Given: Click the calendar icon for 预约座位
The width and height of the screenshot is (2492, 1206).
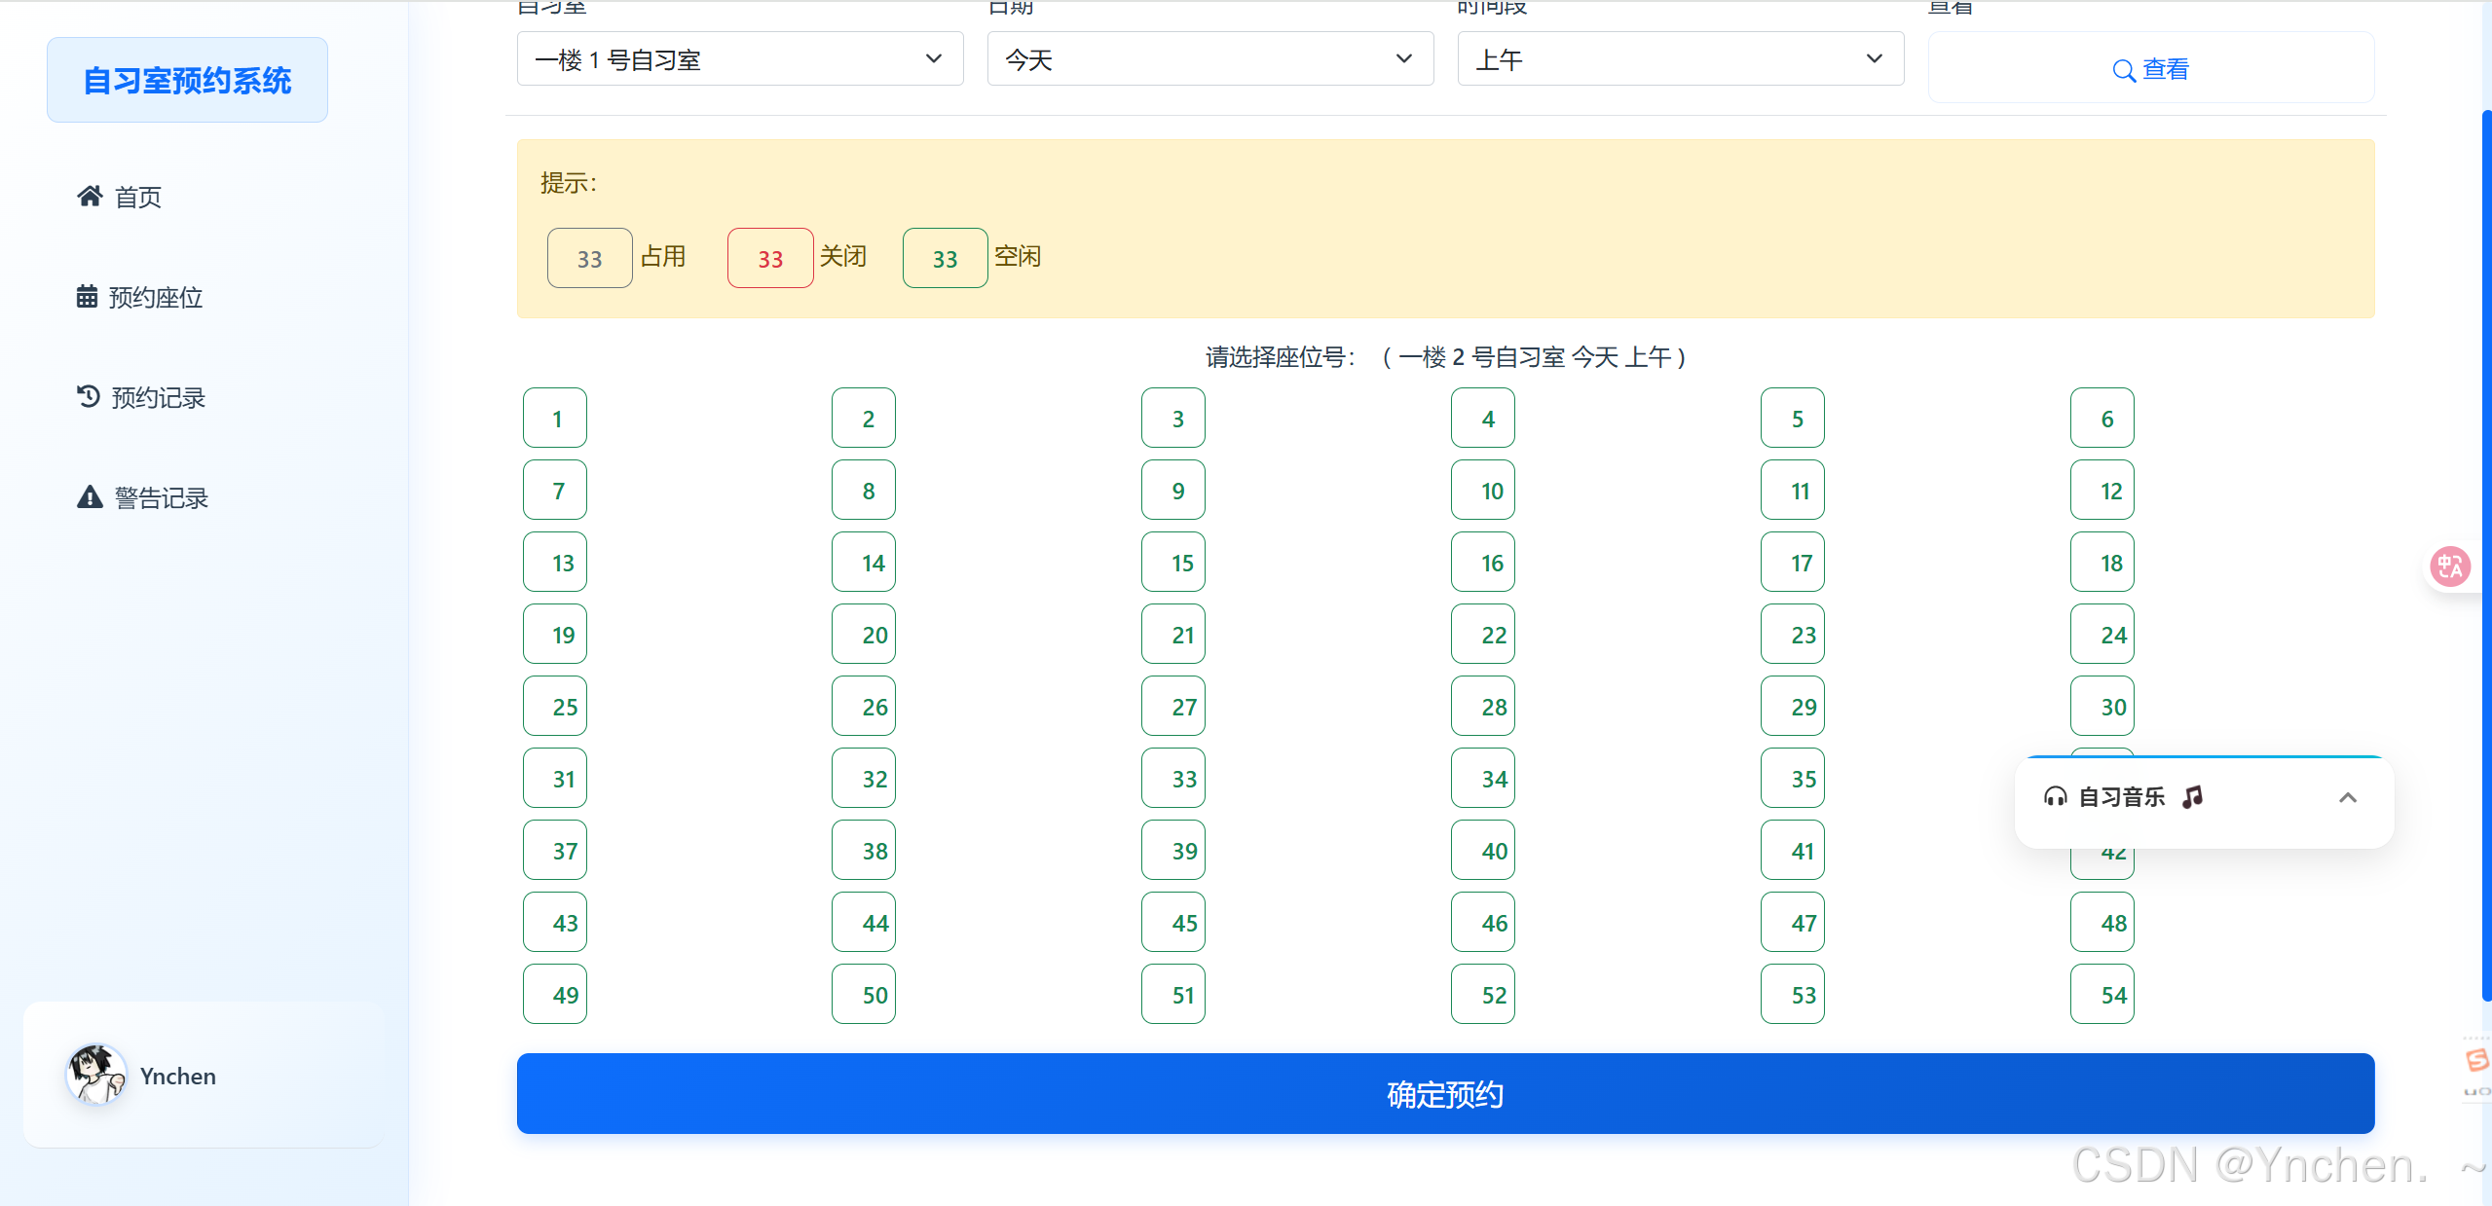Looking at the screenshot, I should pos(87,296).
